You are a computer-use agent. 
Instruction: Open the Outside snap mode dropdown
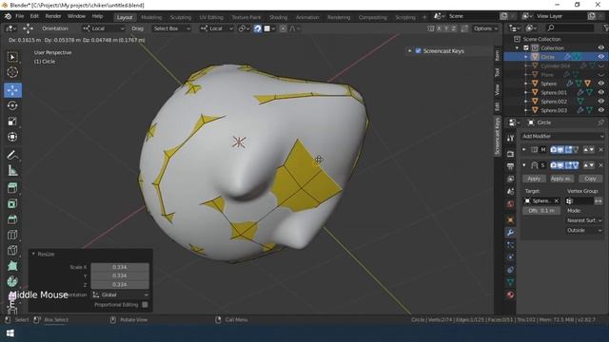[x=584, y=230]
